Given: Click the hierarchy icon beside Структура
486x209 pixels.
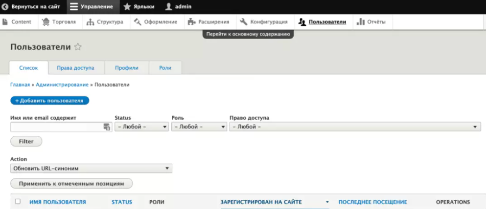Looking at the screenshot, I should point(90,22).
